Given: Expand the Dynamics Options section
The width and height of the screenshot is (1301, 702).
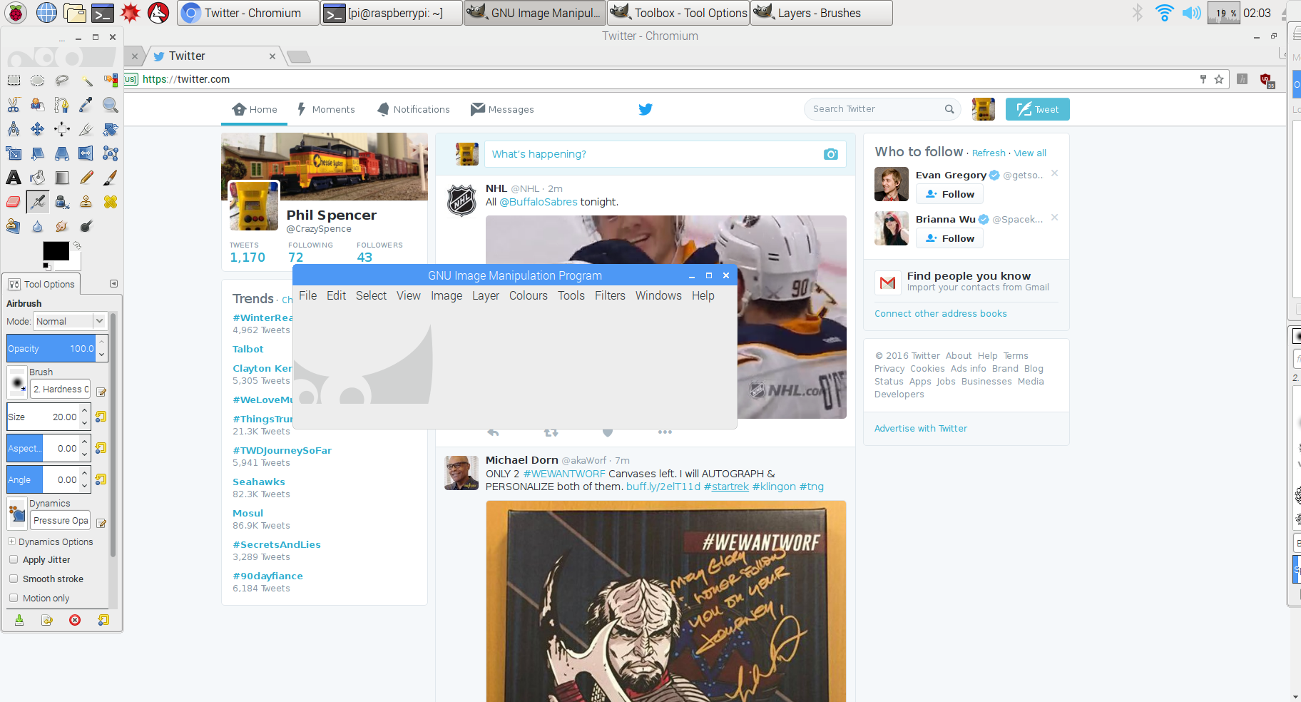Looking at the screenshot, I should pyautogui.click(x=11, y=541).
